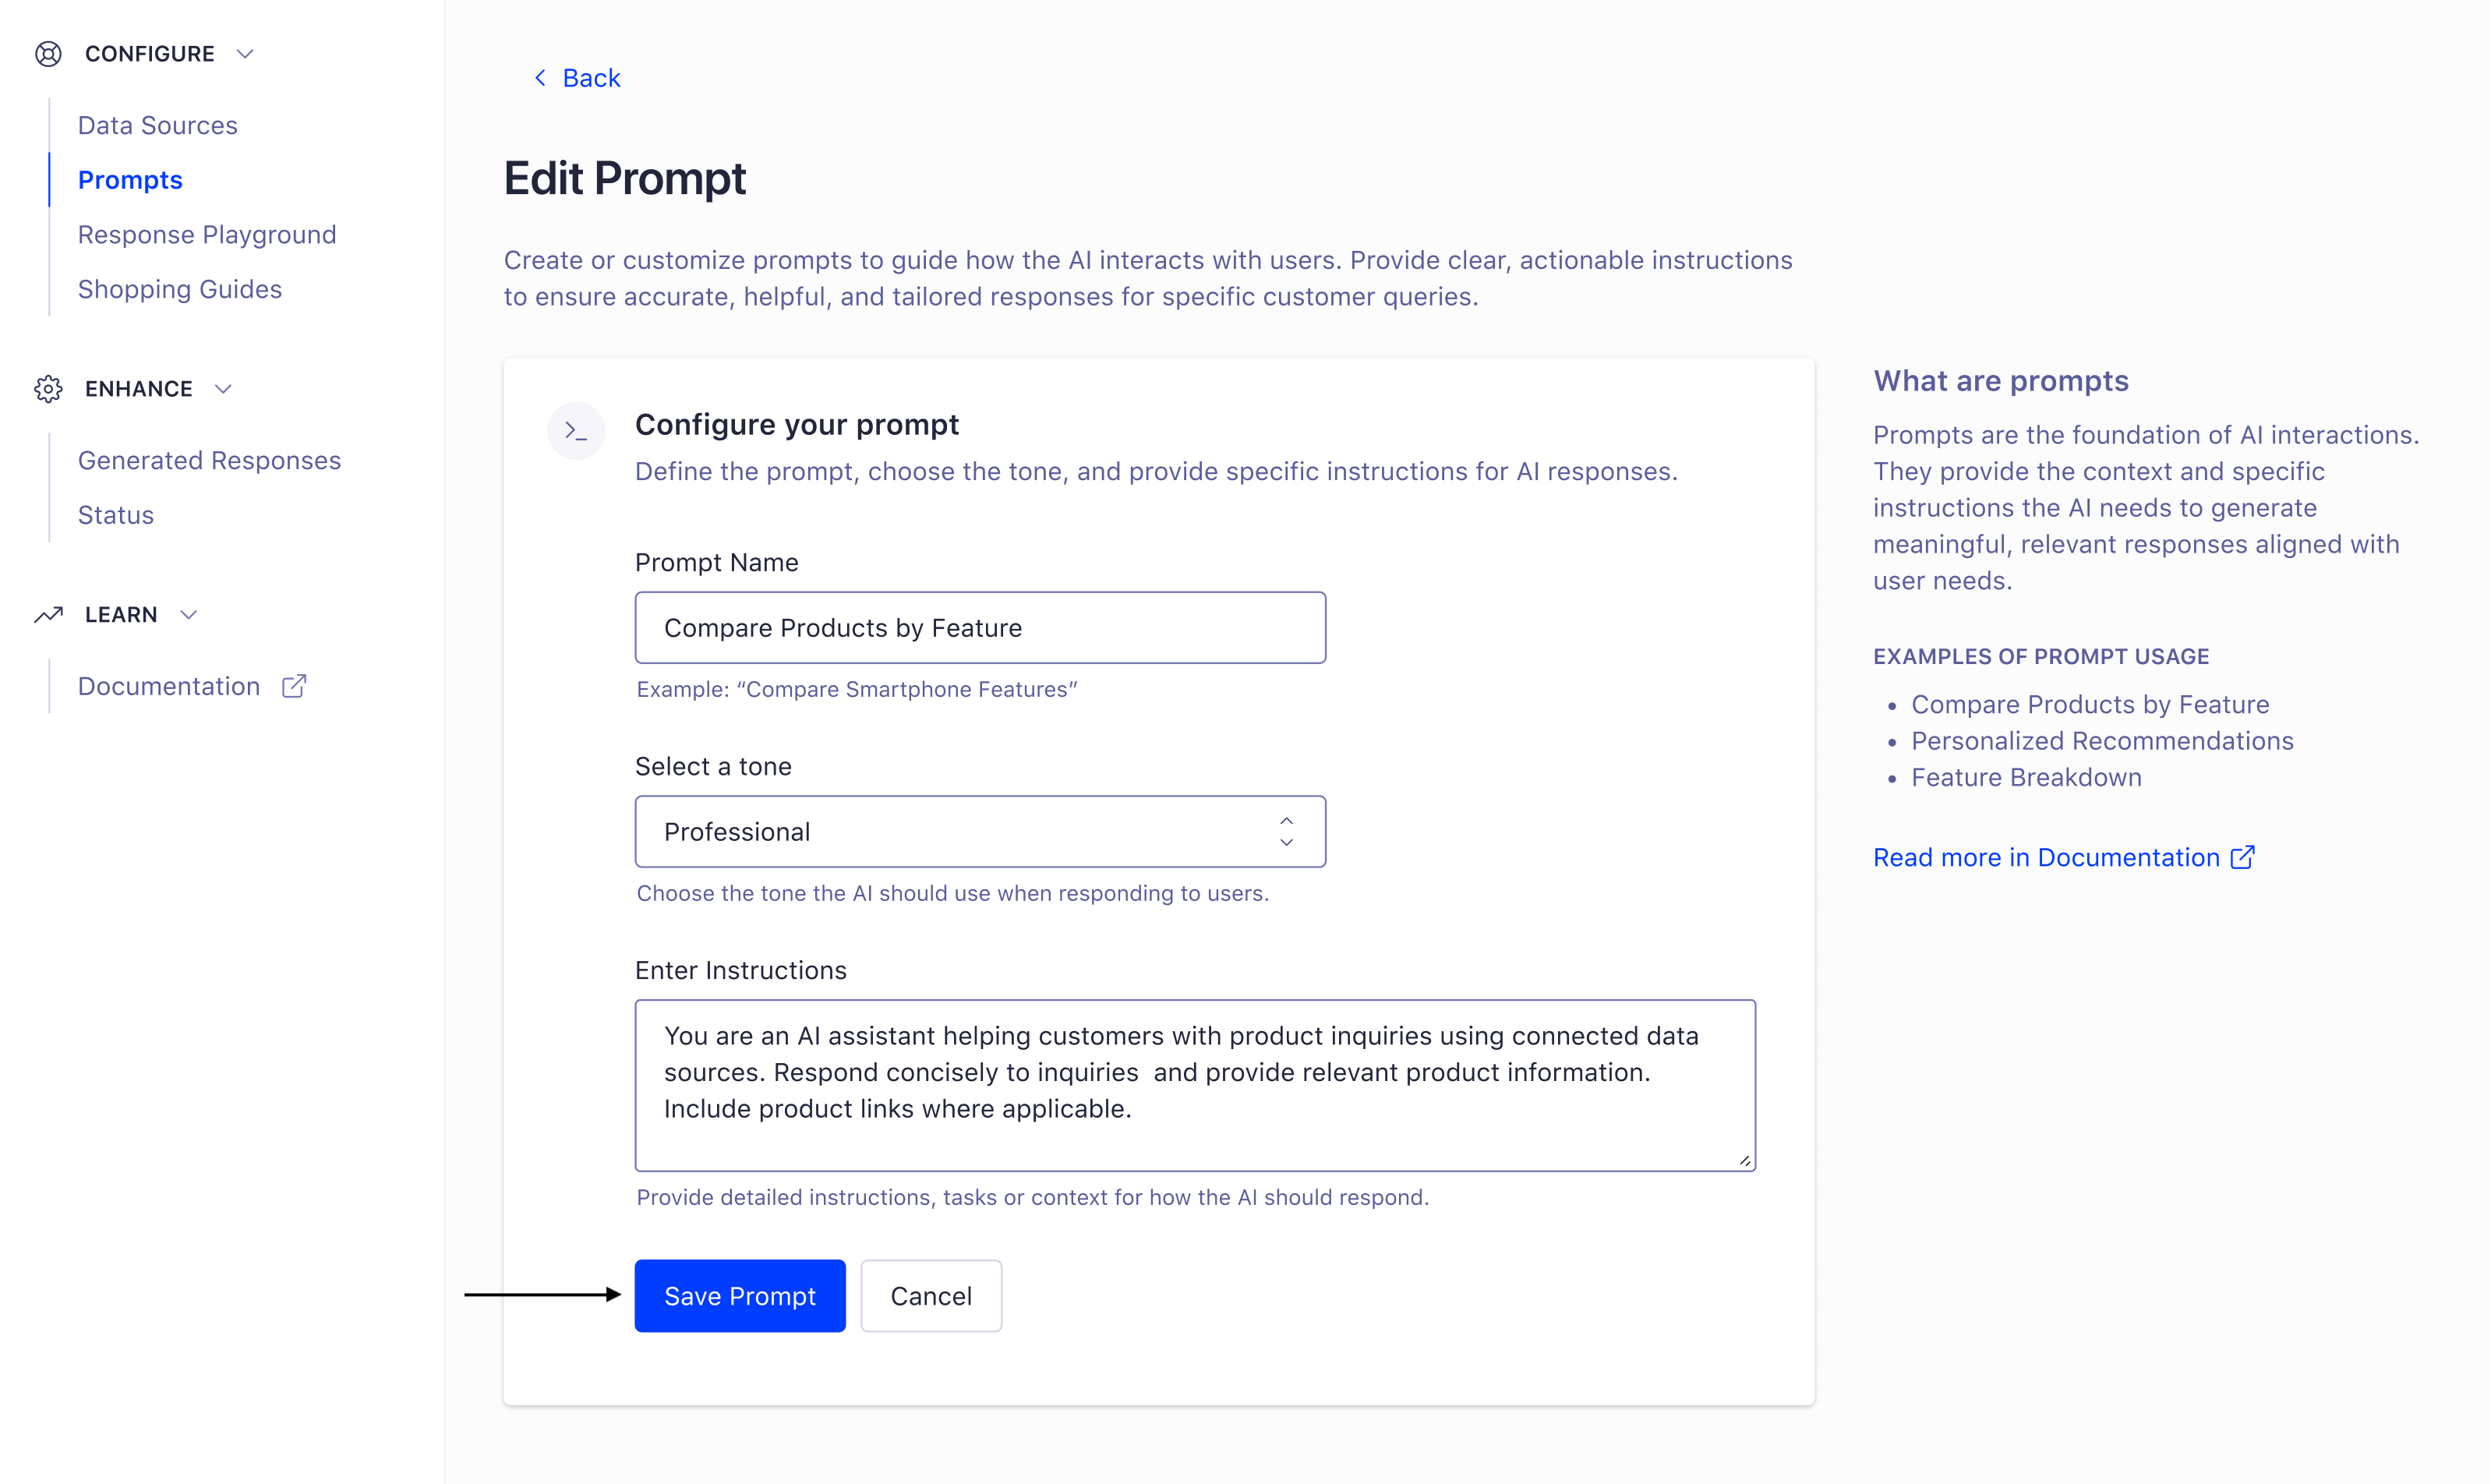This screenshot has height=1484, width=2491.
Task: Navigate to Data Sources
Action: click(x=157, y=125)
